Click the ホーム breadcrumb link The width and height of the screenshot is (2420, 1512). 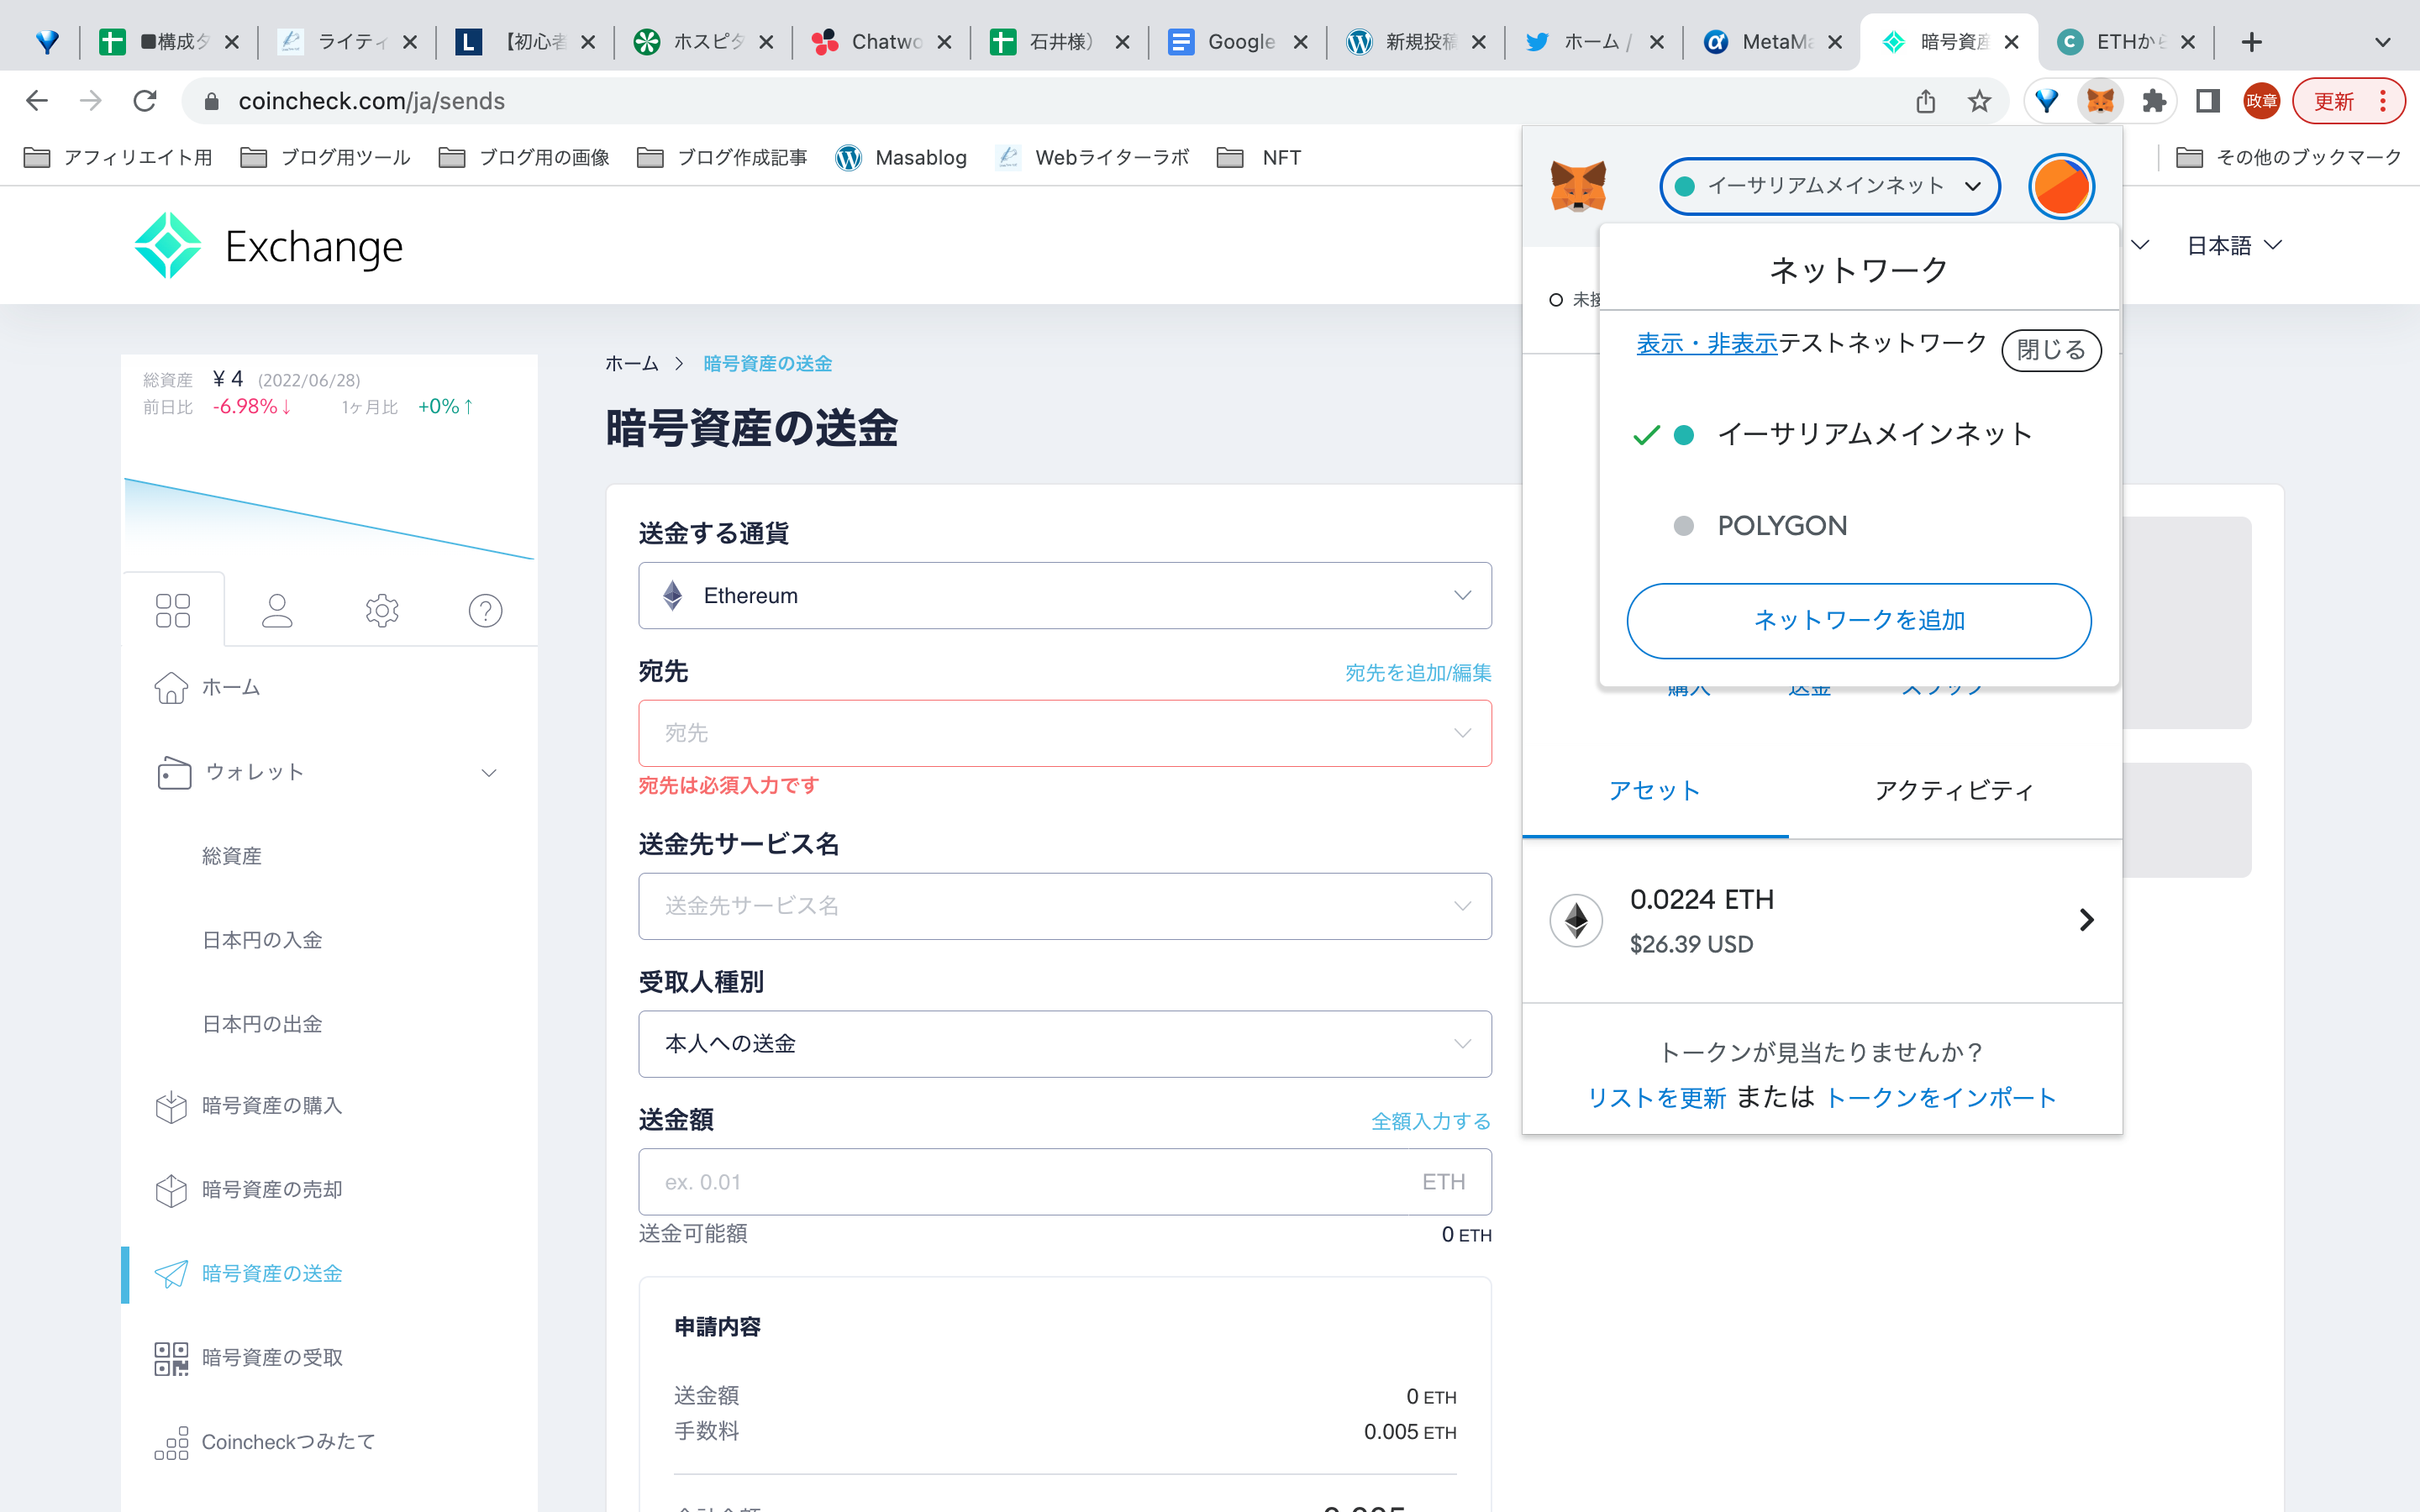click(632, 363)
